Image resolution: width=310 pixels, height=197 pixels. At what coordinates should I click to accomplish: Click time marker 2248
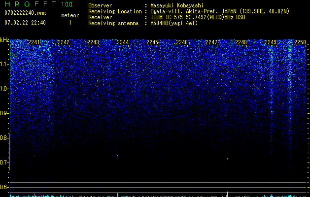click(x=241, y=42)
